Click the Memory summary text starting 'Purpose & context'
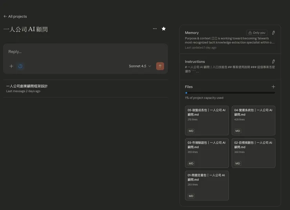Viewport: 290px width, 210px height. coord(230,40)
